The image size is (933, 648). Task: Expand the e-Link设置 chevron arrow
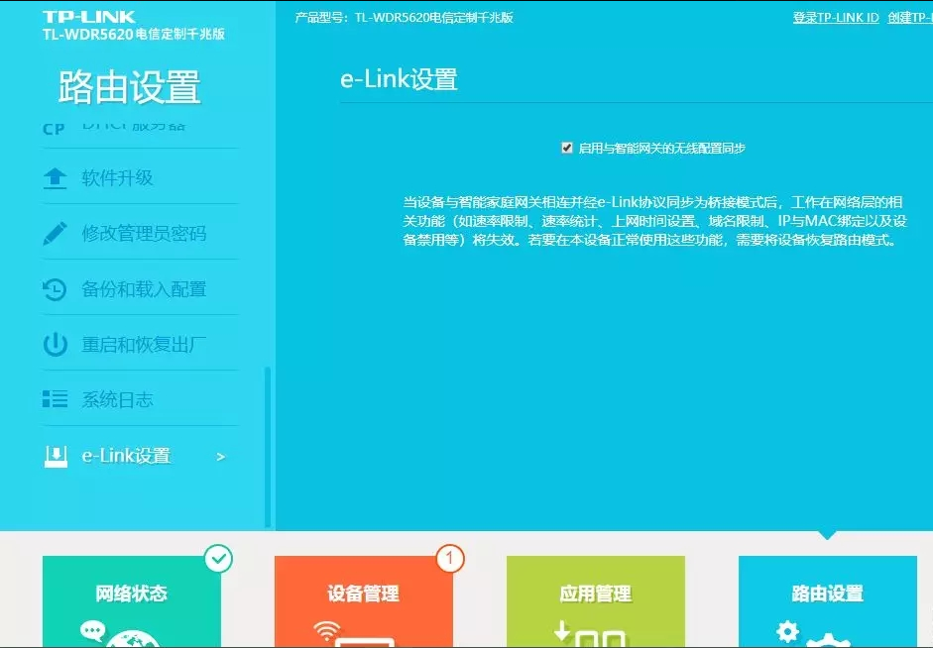tap(220, 456)
